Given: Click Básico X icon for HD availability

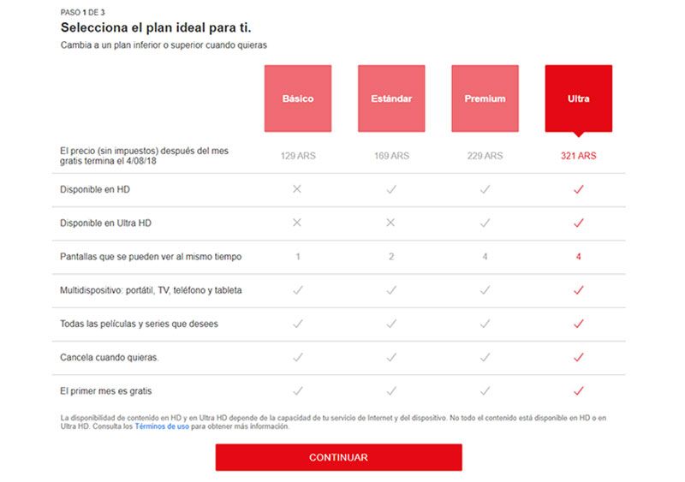Looking at the screenshot, I should [x=297, y=189].
